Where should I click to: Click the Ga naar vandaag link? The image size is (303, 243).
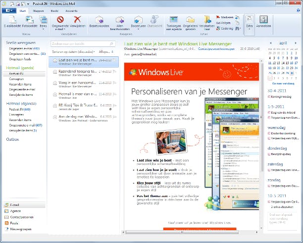(283, 83)
